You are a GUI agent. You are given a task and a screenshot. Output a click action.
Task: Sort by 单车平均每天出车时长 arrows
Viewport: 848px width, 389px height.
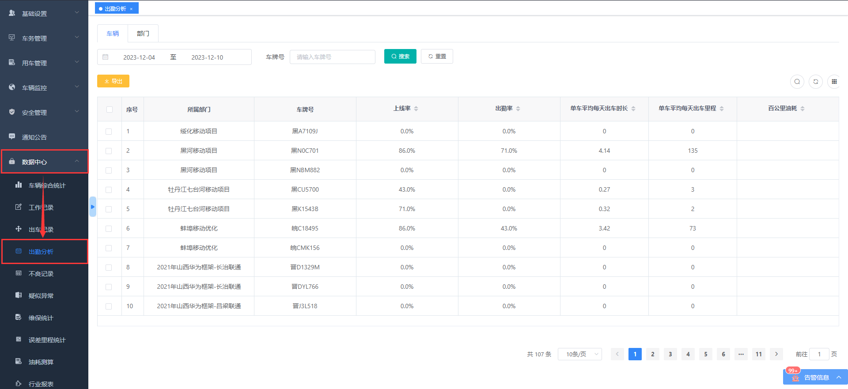pyautogui.click(x=633, y=109)
